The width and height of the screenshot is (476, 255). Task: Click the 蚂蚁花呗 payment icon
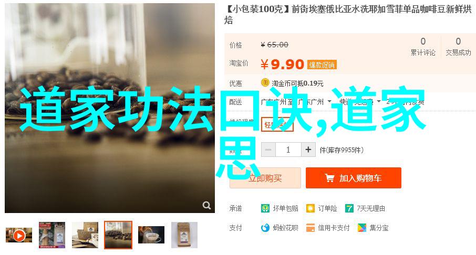(265, 228)
